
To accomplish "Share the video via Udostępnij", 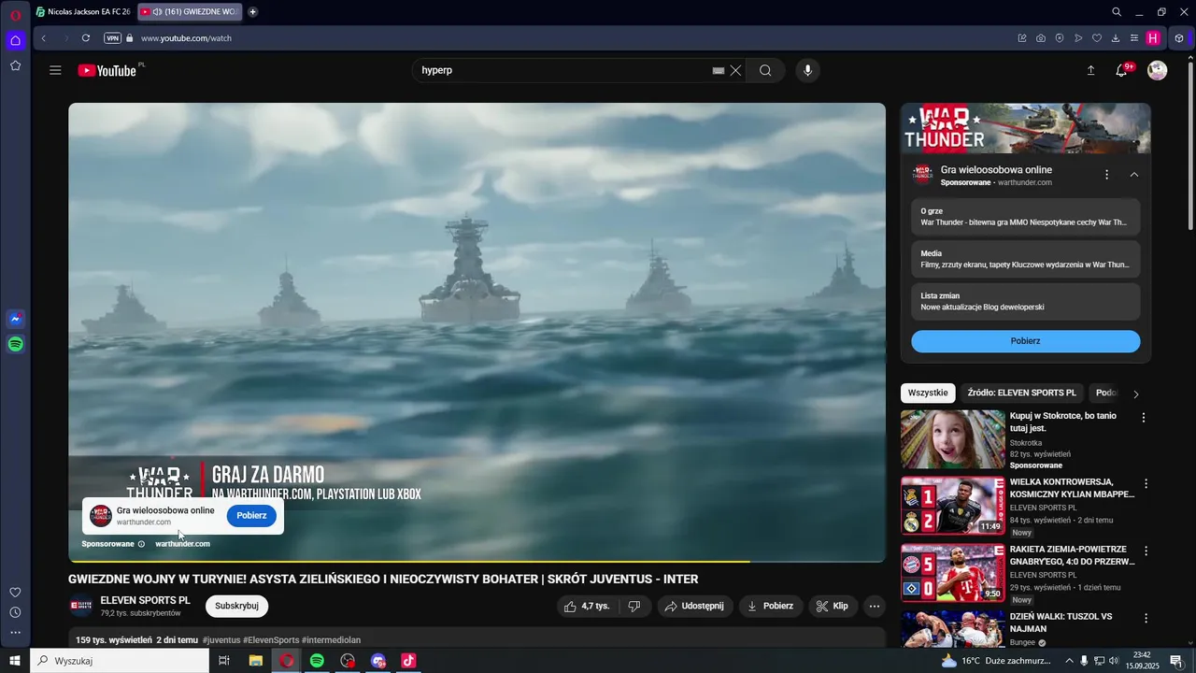I will [x=694, y=606].
